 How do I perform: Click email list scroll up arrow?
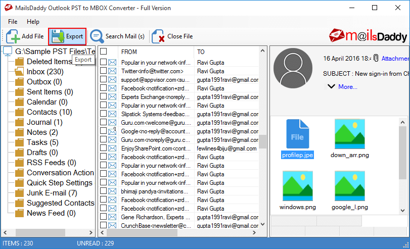(263, 51)
